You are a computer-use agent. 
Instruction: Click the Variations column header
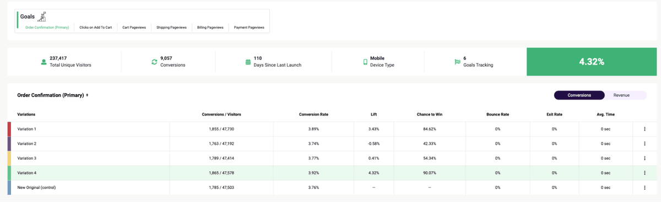coord(26,114)
